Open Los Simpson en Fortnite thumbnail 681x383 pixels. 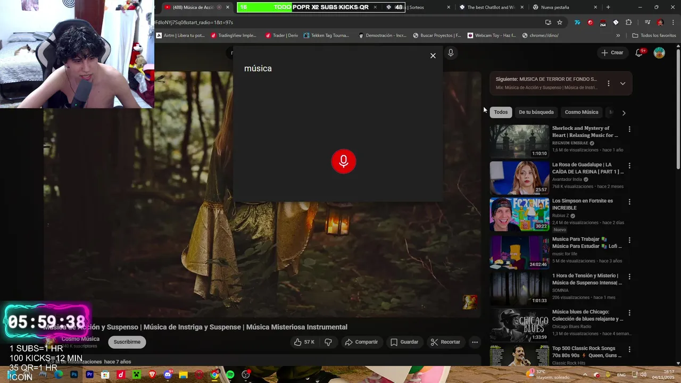pyautogui.click(x=519, y=214)
